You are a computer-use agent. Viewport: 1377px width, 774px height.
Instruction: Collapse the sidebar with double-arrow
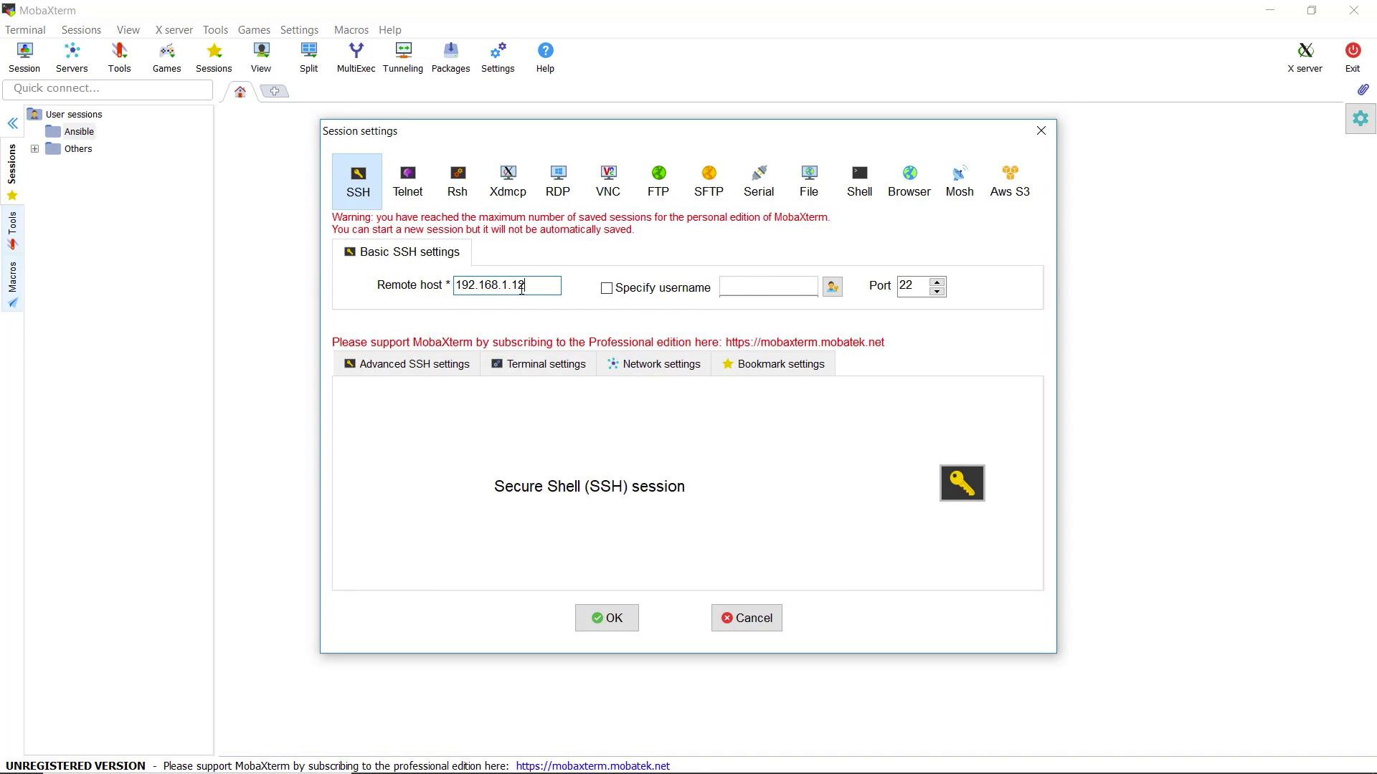(x=13, y=124)
